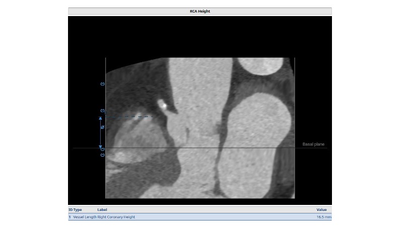Click the bottommost handle below the basal plane line

(x=103, y=155)
